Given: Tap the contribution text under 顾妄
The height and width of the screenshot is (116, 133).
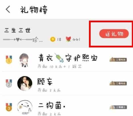Looking at the screenshot, I should point(49,90).
